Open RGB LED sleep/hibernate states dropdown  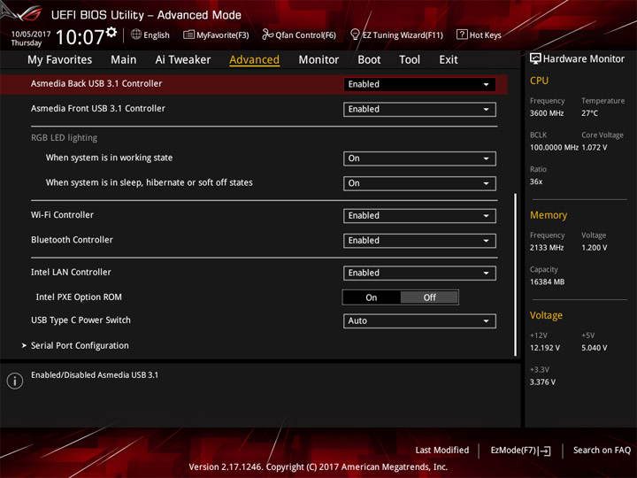419,183
